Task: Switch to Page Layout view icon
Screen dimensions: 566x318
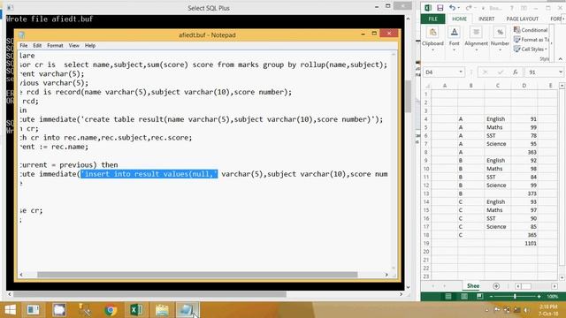Action: [463, 297]
